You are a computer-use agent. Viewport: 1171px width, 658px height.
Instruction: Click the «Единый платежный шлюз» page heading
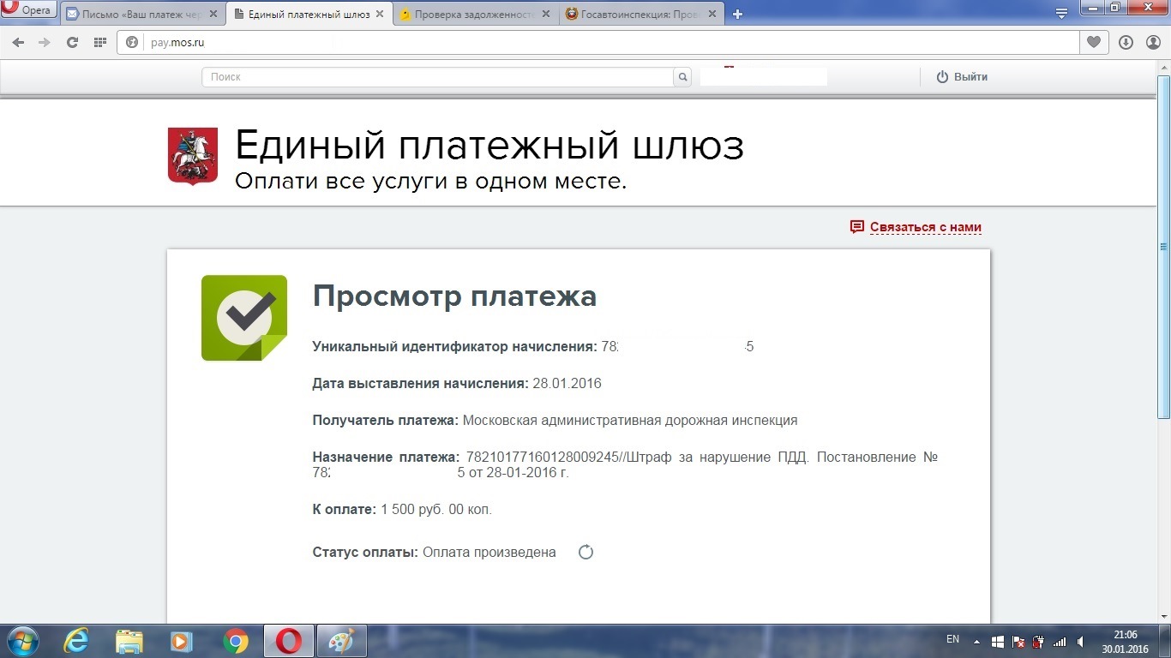click(x=489, y=146)
